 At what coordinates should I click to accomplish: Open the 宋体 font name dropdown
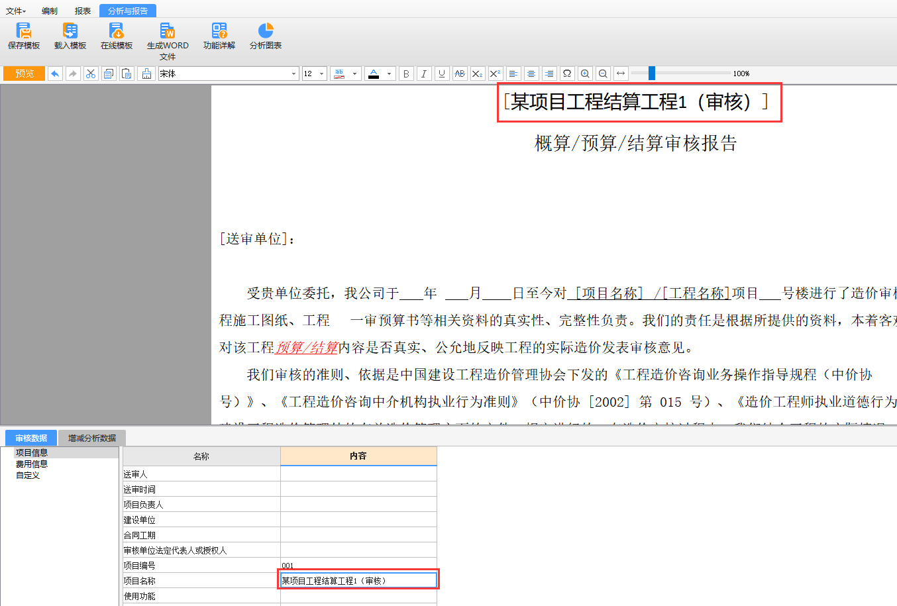point(293,74)
